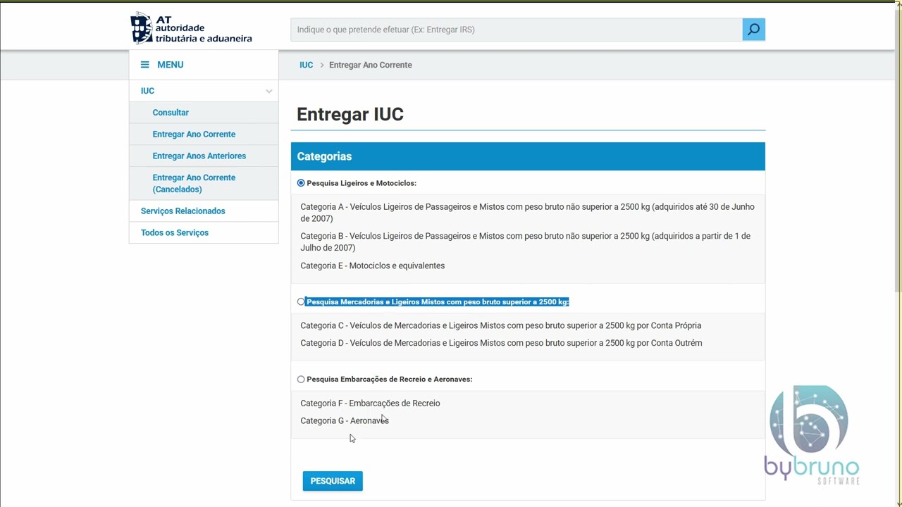Click the PESQUISAR button

pos(333,481)
